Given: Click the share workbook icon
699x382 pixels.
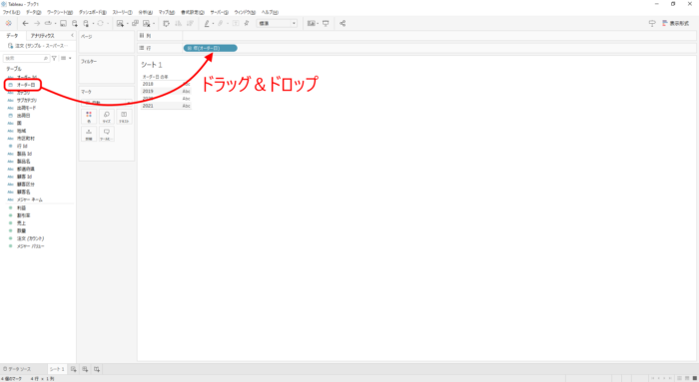Looking at the screenshot, I should coord(343,23).
